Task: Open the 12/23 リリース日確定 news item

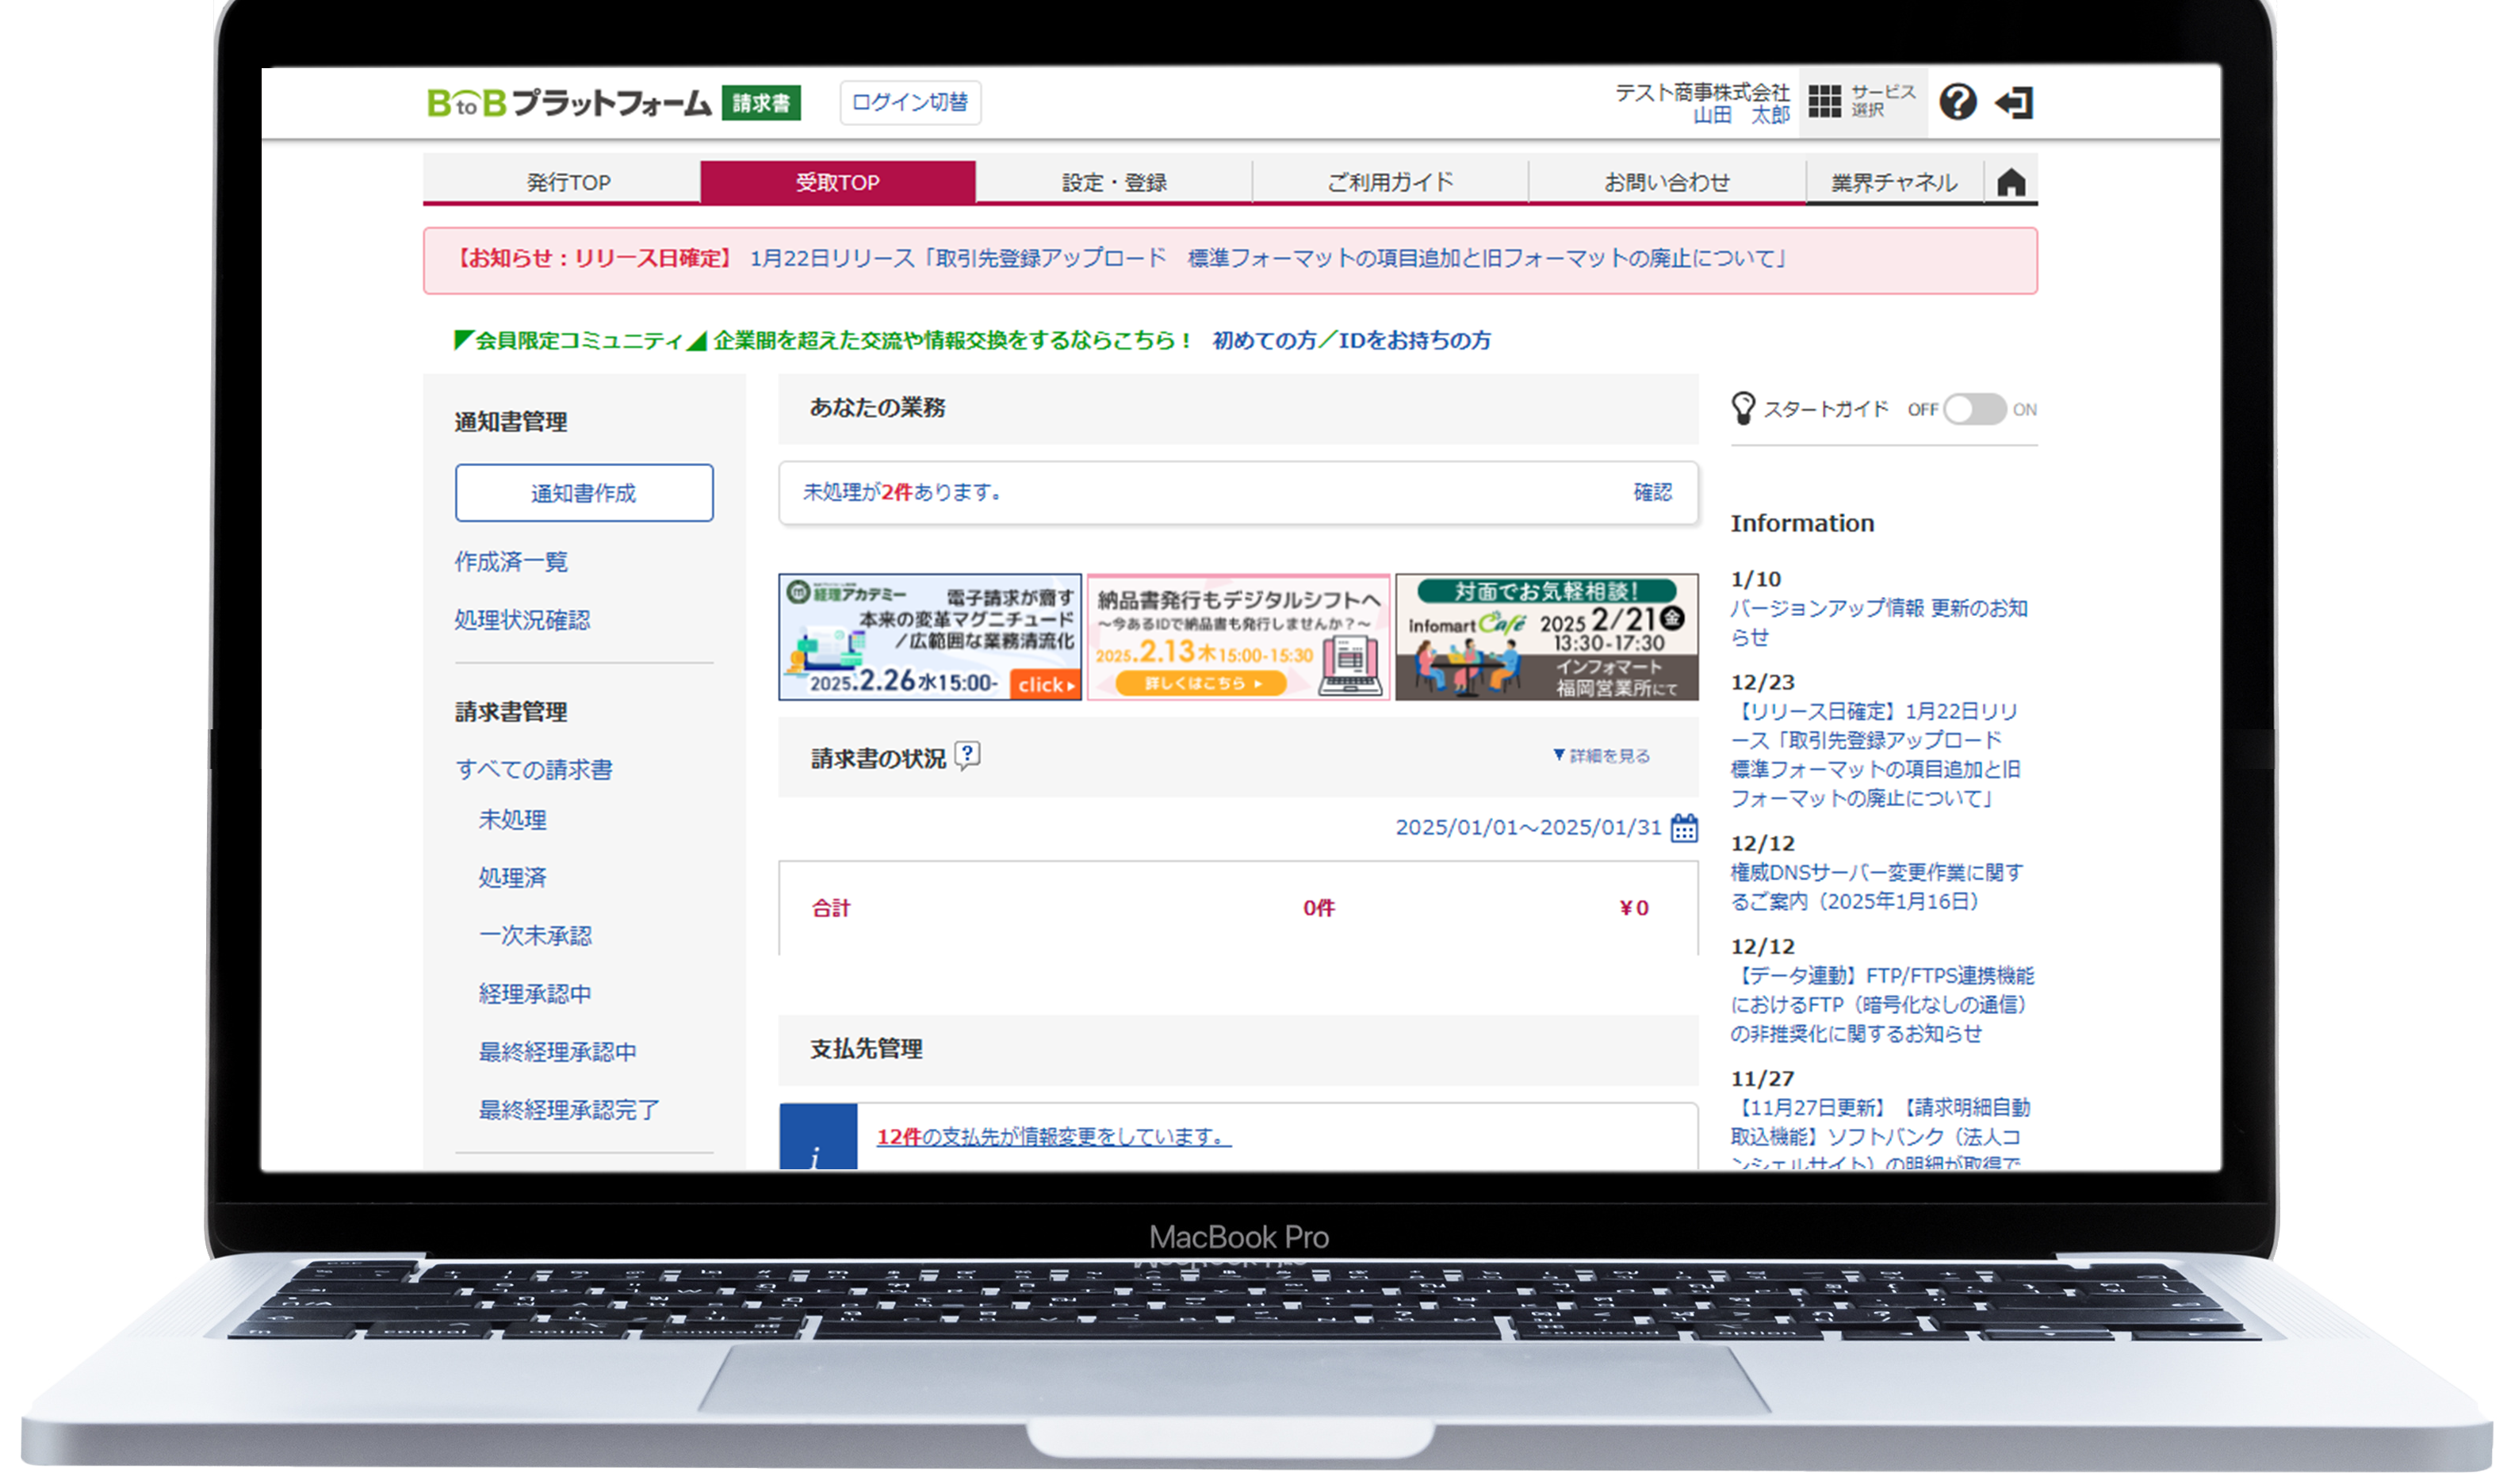Action: pos(1876,754)
